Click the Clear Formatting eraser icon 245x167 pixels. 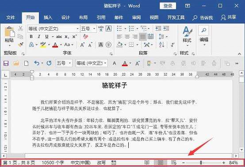85,37
